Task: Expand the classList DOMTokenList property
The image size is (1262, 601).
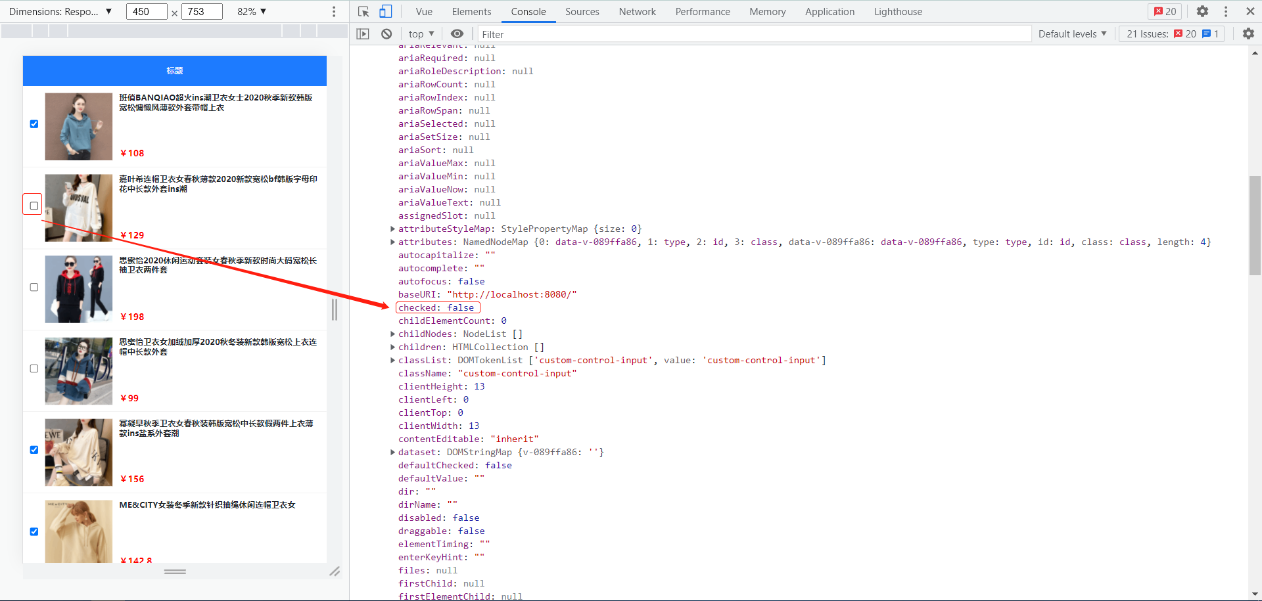Action: coord(392,360)
